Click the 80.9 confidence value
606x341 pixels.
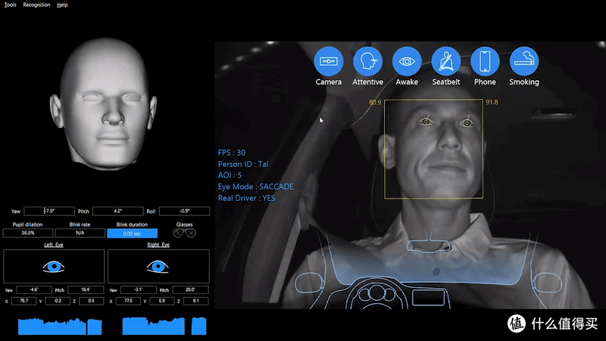tap(375, 102)
